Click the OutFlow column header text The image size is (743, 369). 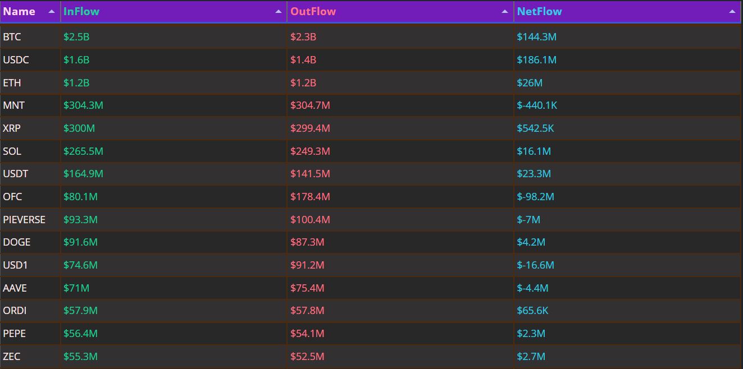pyautogui.click(x=313, y=12)
